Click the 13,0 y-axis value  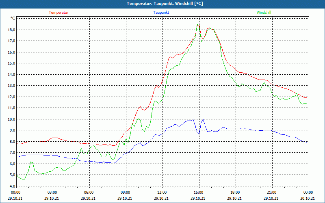(x=12, y=86)
